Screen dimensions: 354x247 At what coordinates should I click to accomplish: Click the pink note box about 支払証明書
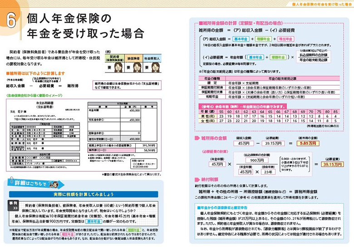[x=127, y=85]
